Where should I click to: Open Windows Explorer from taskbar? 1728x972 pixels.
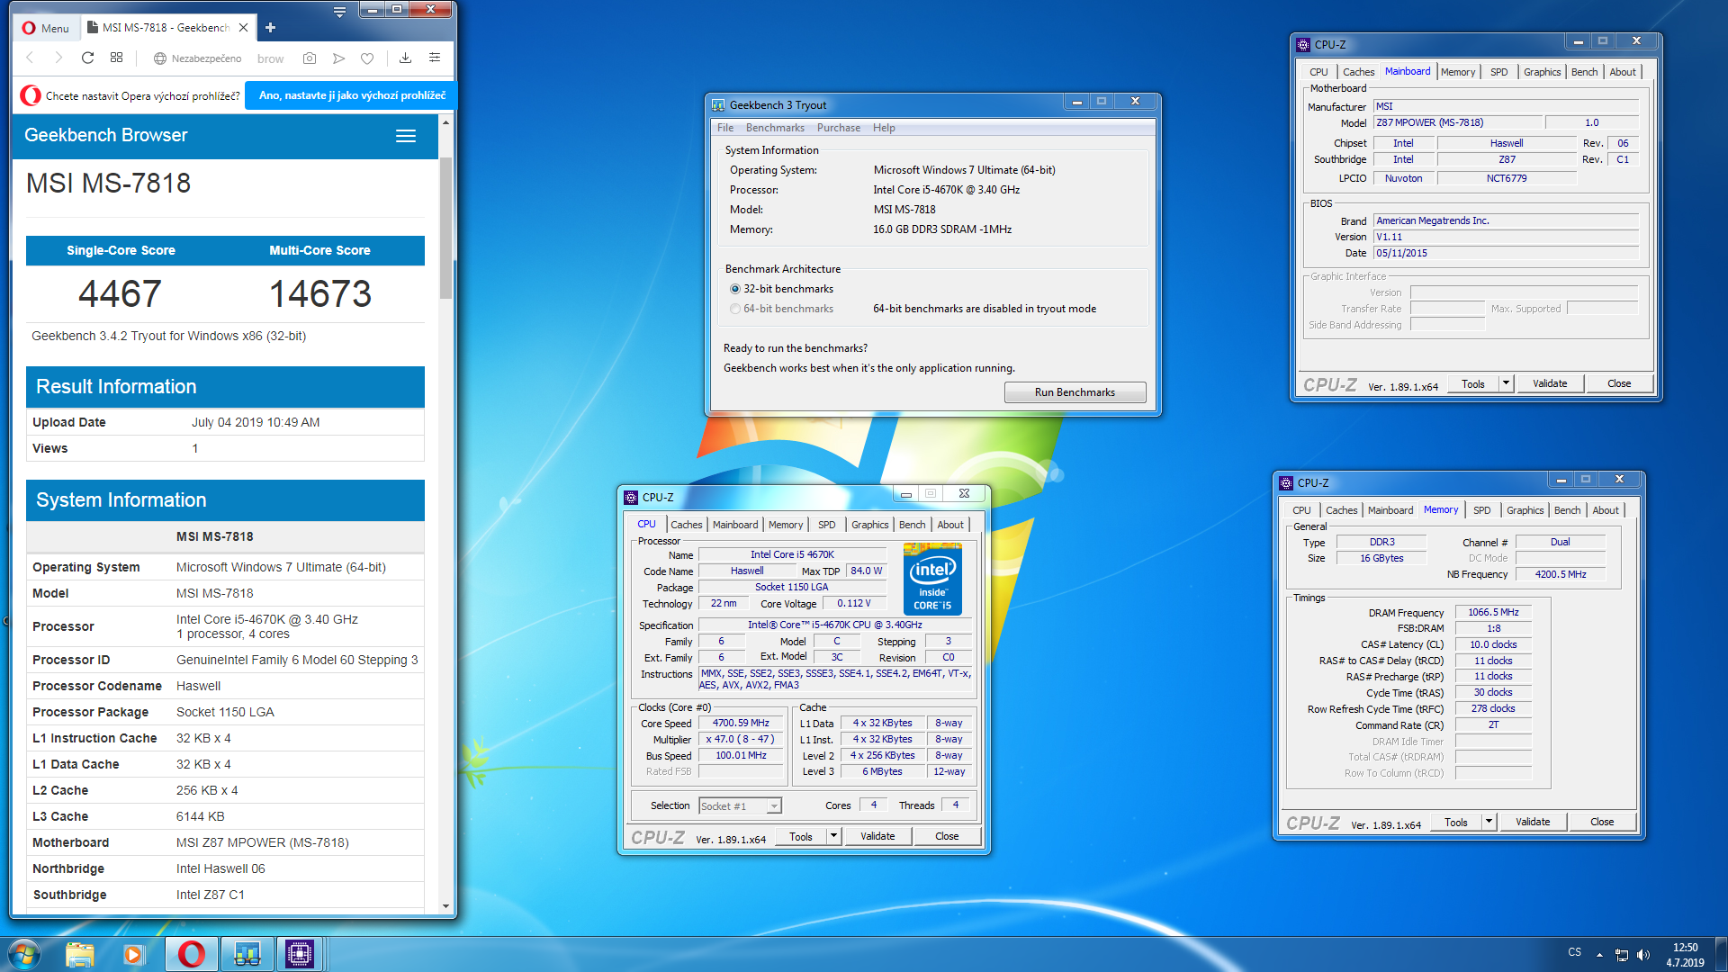click(79, 954)
